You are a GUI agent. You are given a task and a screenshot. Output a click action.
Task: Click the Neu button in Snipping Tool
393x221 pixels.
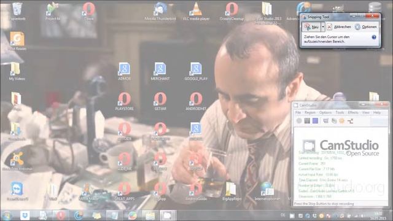[311, 27]
